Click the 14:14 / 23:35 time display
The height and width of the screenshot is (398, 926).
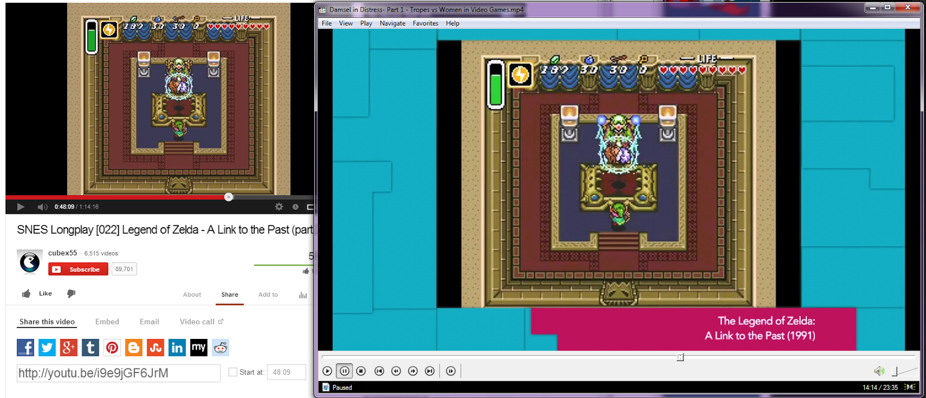(880, 388)
